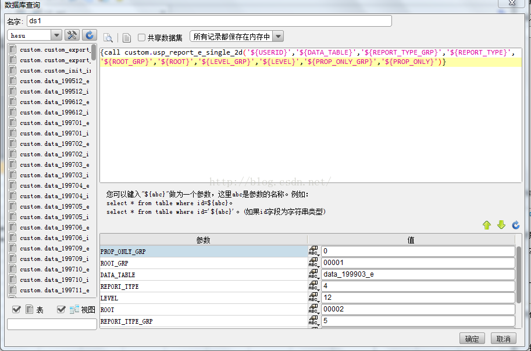Change value type icon for PROP_ONLY_GRP
The width and height of the screenshot is (531, 351).
tap(313, 251)
